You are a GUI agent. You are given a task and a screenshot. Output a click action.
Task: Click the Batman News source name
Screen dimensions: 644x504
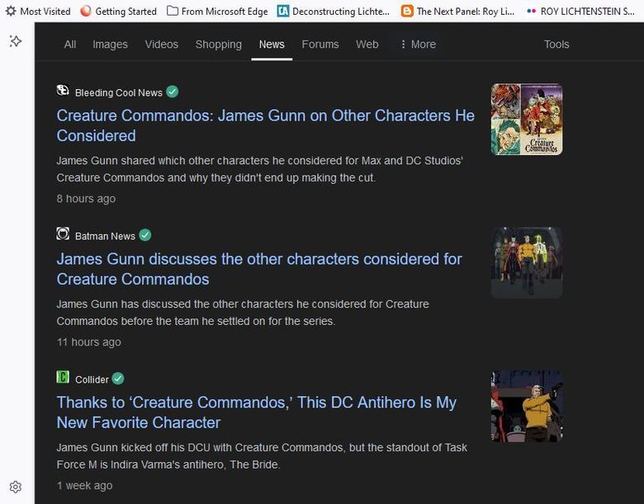coord(105,236)
